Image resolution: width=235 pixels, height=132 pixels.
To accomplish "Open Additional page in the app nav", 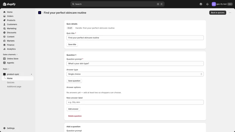I will [x=14, y=87].
